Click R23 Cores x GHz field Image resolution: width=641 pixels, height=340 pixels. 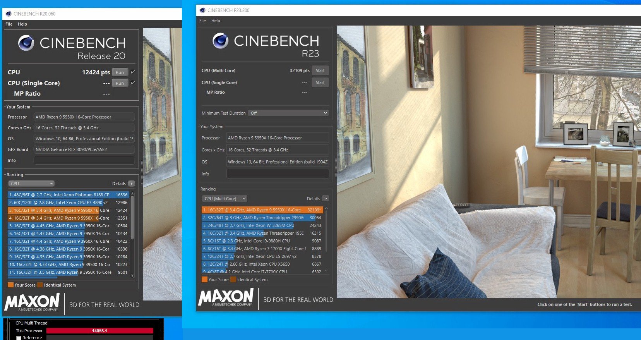click(x=278, y=150)
